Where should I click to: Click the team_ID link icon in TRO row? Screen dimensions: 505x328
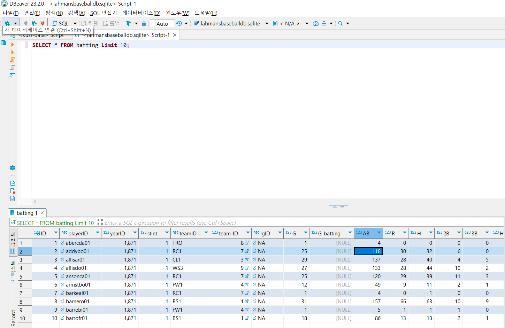tap(247, 243)
